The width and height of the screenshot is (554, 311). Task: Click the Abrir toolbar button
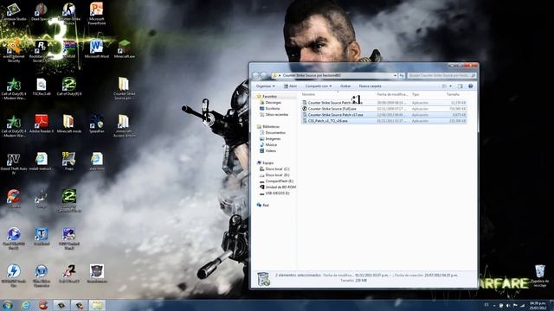coord(291,86)
